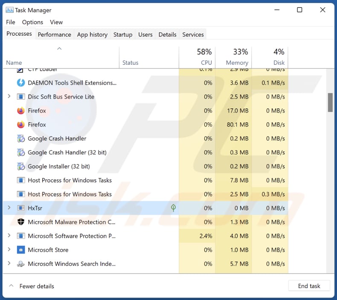337x300 pixels.
Task: Switch to the Startup tab
Action: coord(123,35)
